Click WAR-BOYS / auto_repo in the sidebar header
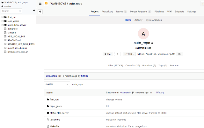Viewport: 204px width, 128px height. (16, 3)
